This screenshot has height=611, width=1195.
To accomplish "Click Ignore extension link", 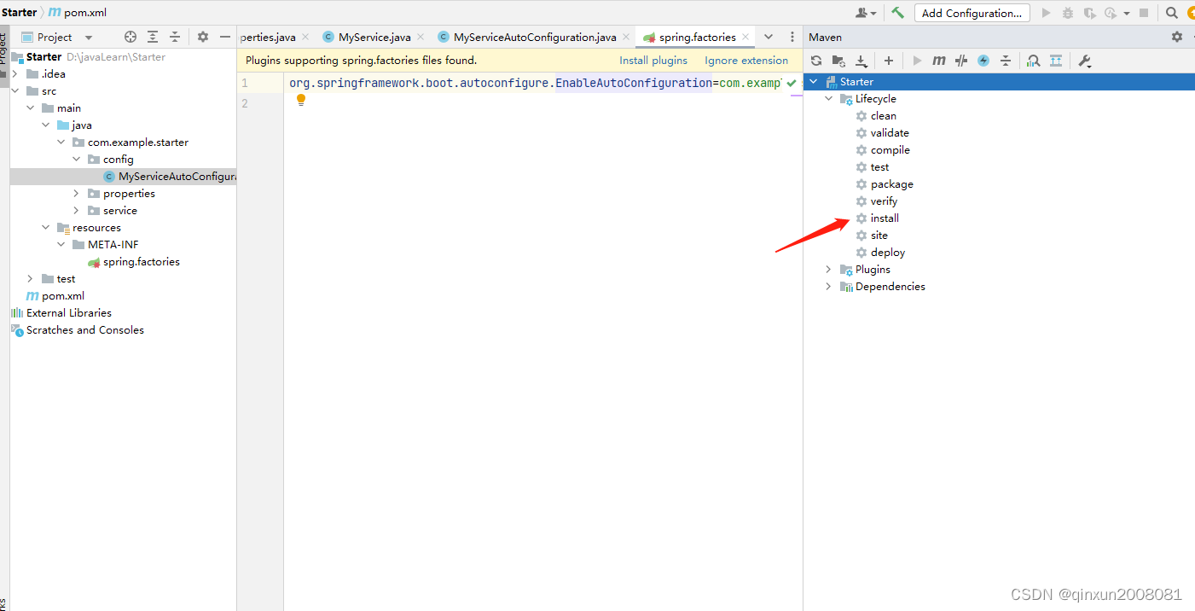I will coord(746,61).
